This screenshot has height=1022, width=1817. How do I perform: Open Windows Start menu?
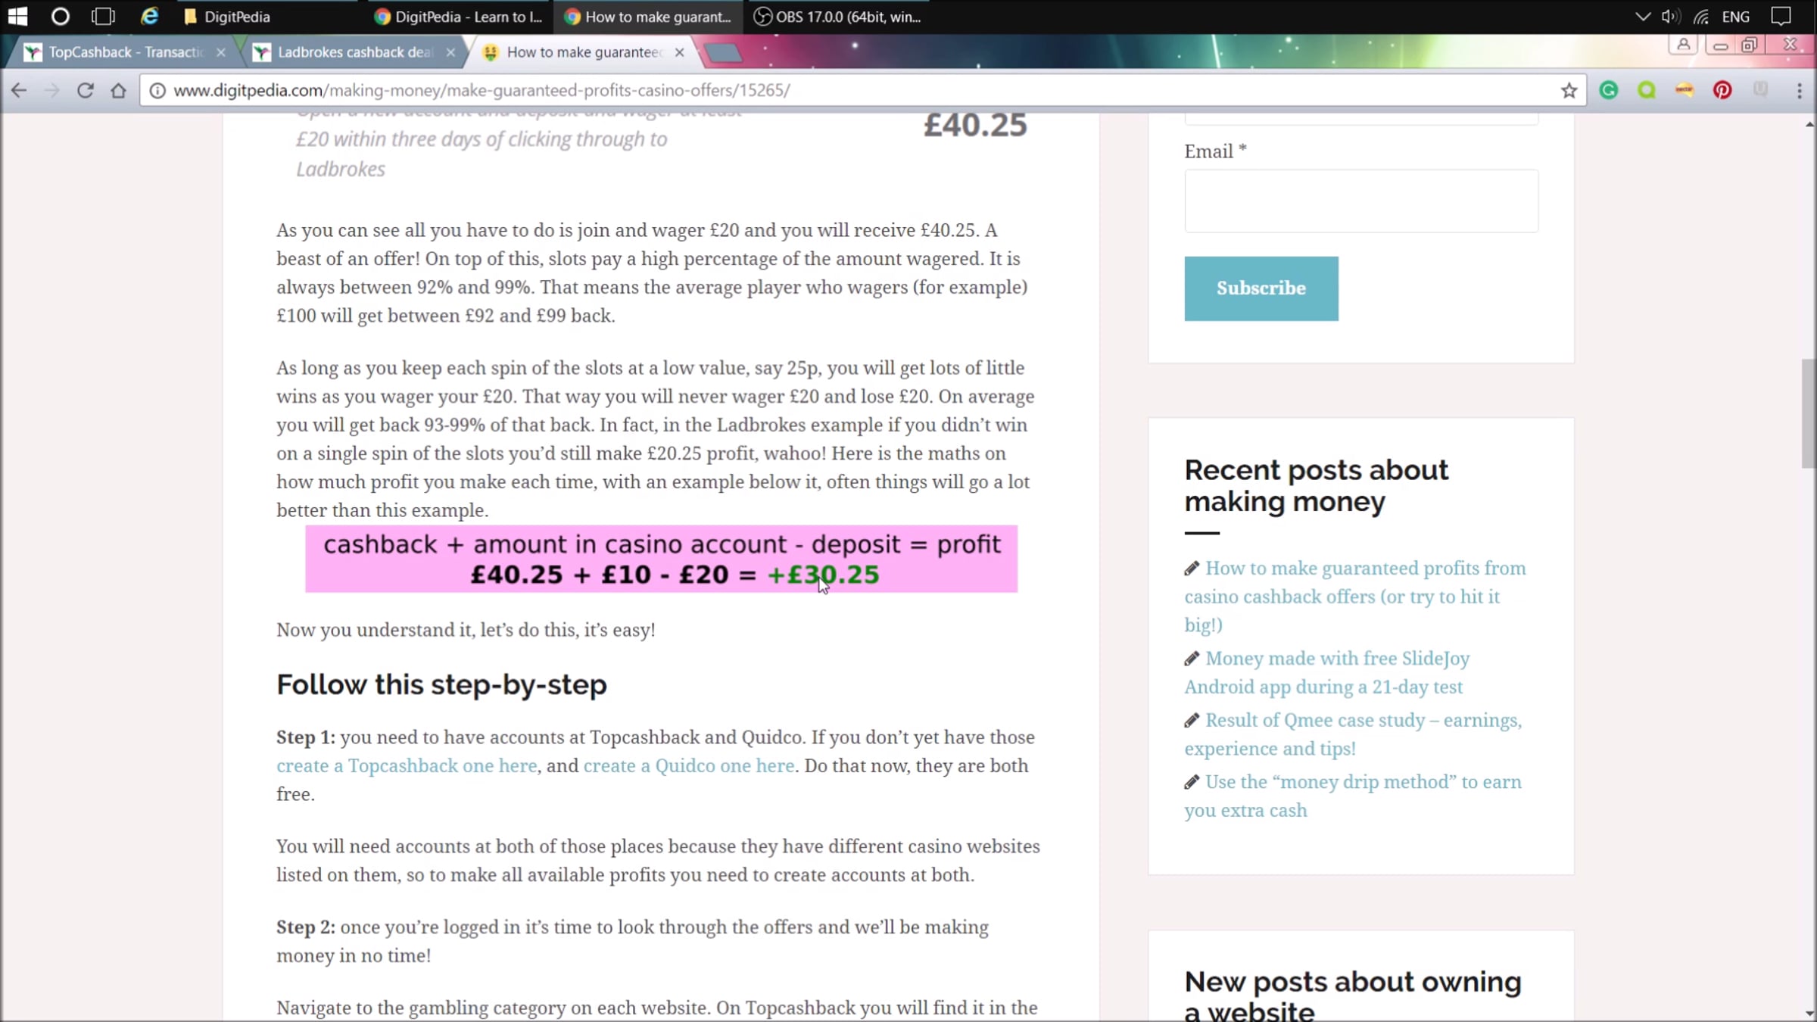pos(17,17)
